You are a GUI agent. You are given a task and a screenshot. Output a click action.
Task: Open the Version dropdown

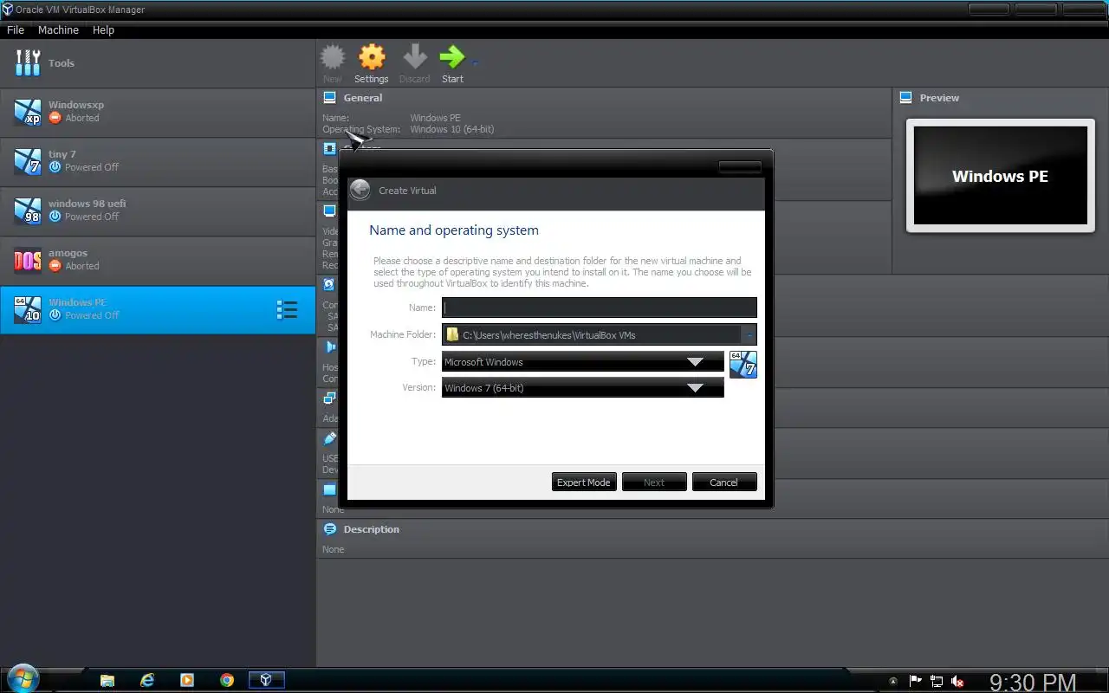pos(582,388)
